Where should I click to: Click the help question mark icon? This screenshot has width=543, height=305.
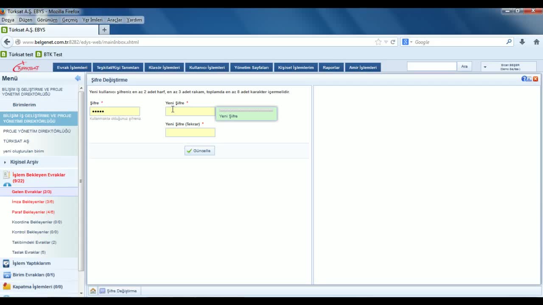(524, 79)
